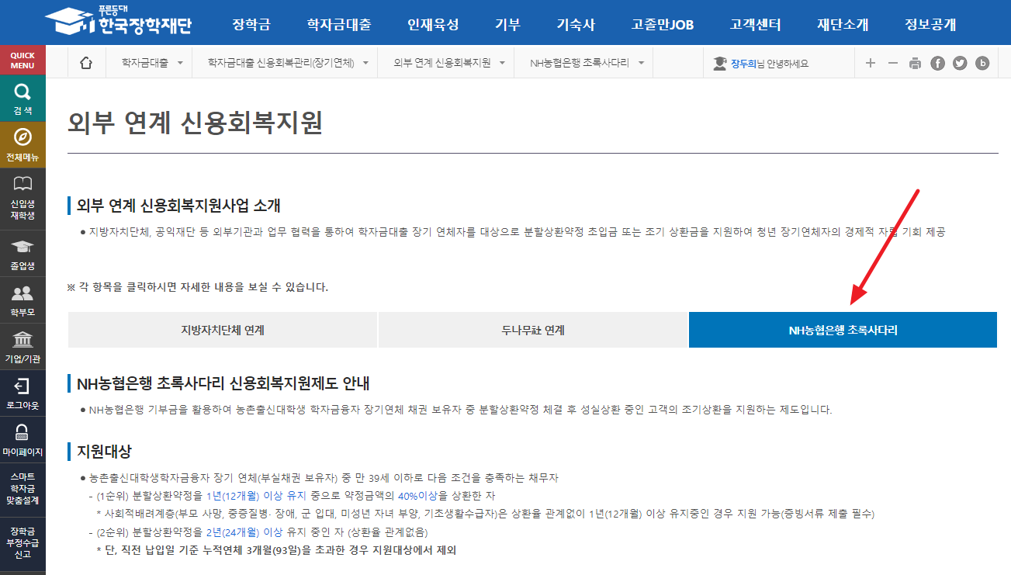
Task: Open 장학금 top menu
Action: point(251,24)
